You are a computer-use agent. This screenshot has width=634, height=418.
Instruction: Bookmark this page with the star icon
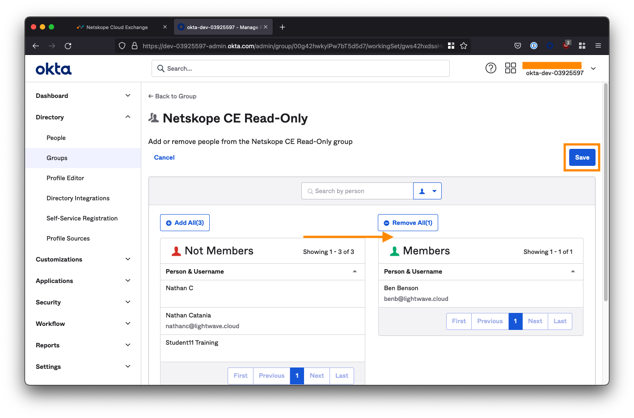[x=464, y=46]
